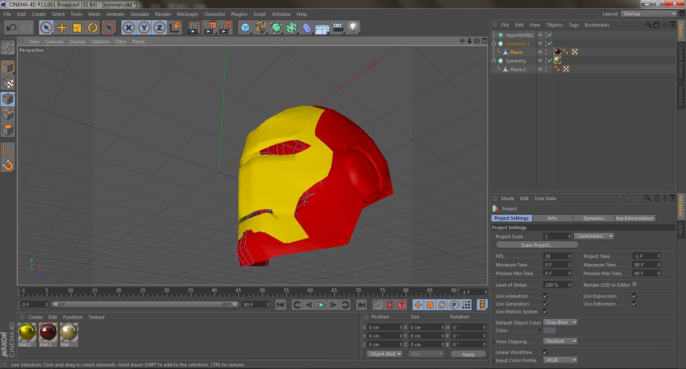Viewport: 686px width, 369px height.
Task: Enable Render LOD in Editor checkbox
Action: 635,285
